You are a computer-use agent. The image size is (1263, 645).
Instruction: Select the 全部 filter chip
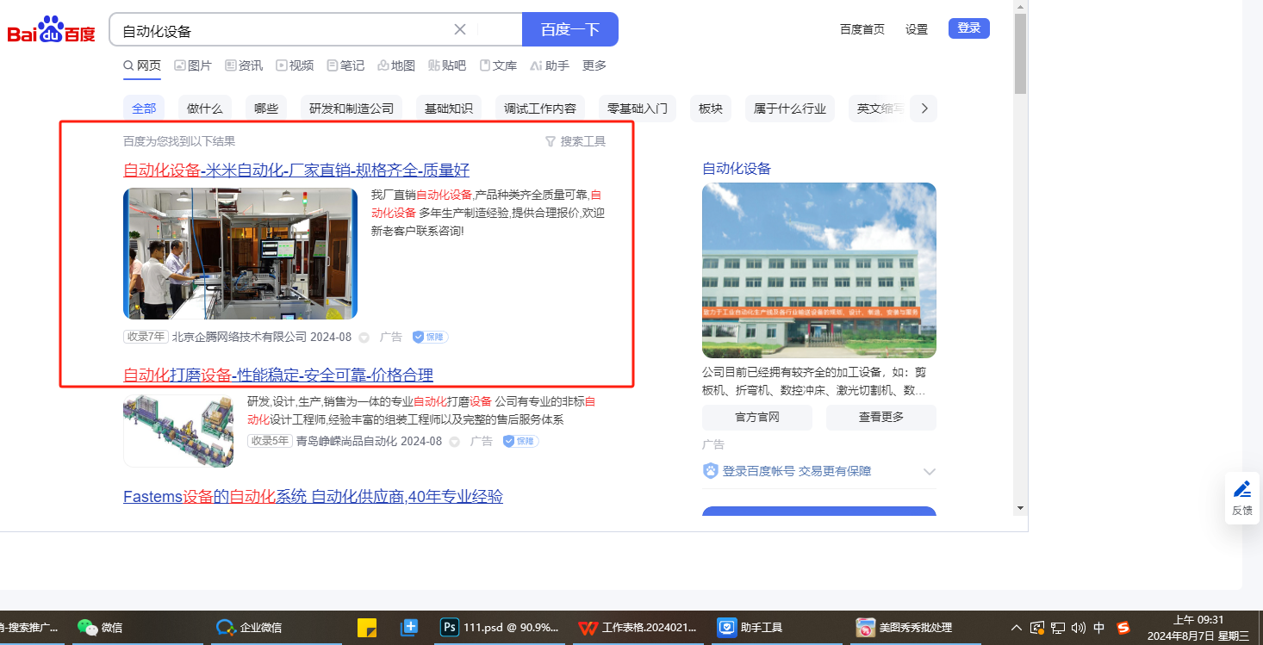click(144, 109)
